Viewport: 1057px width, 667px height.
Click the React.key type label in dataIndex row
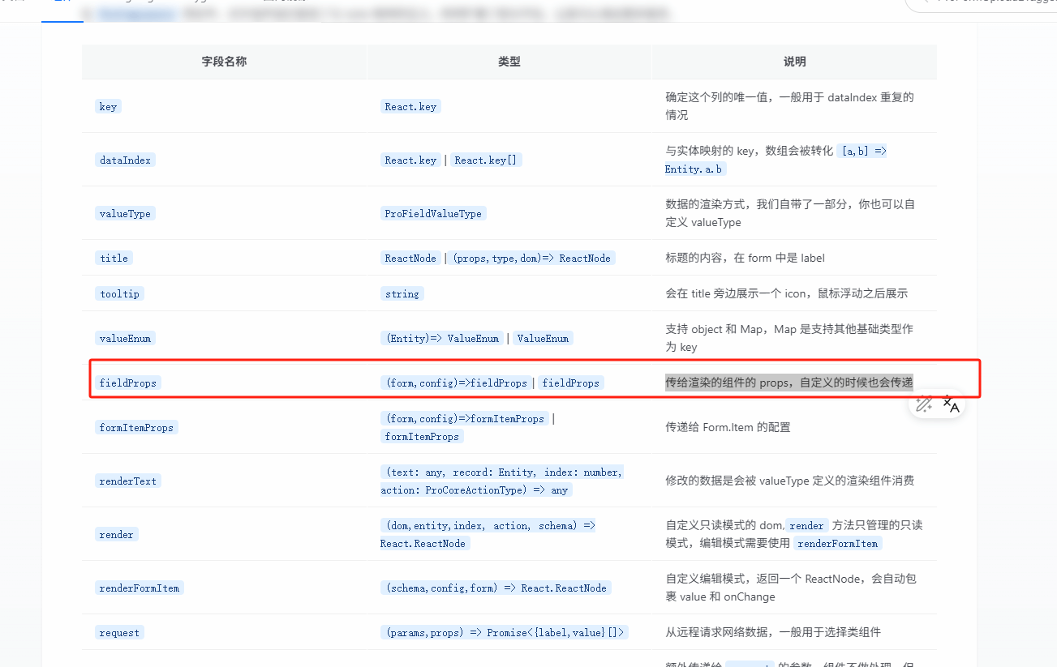[x=410, y=160]
